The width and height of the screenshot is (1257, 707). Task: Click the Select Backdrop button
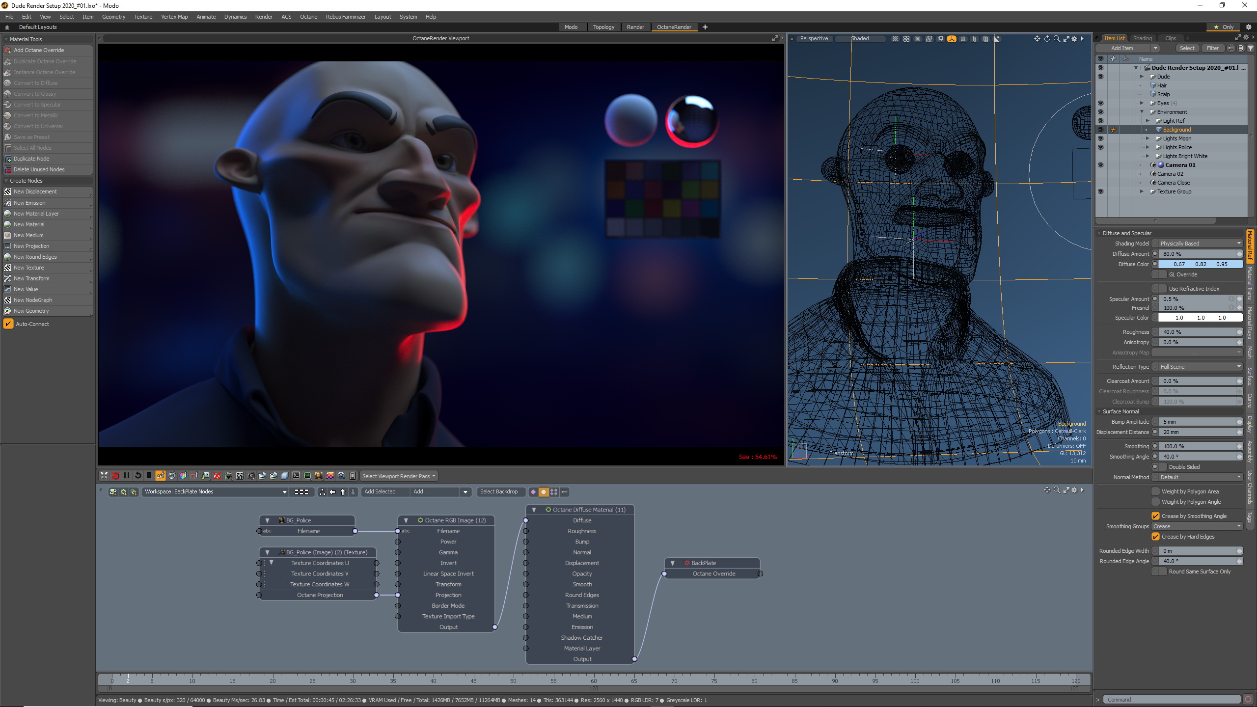tap(499, 492)
